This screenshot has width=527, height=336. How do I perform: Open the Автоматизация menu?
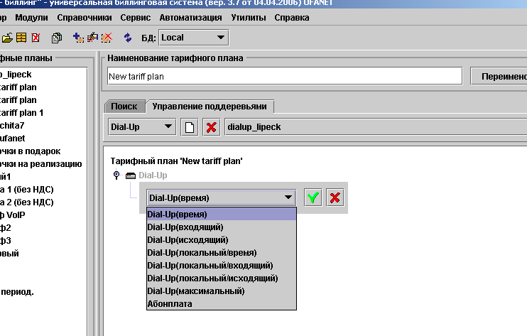pyautogui.click(x=190, y=16)
